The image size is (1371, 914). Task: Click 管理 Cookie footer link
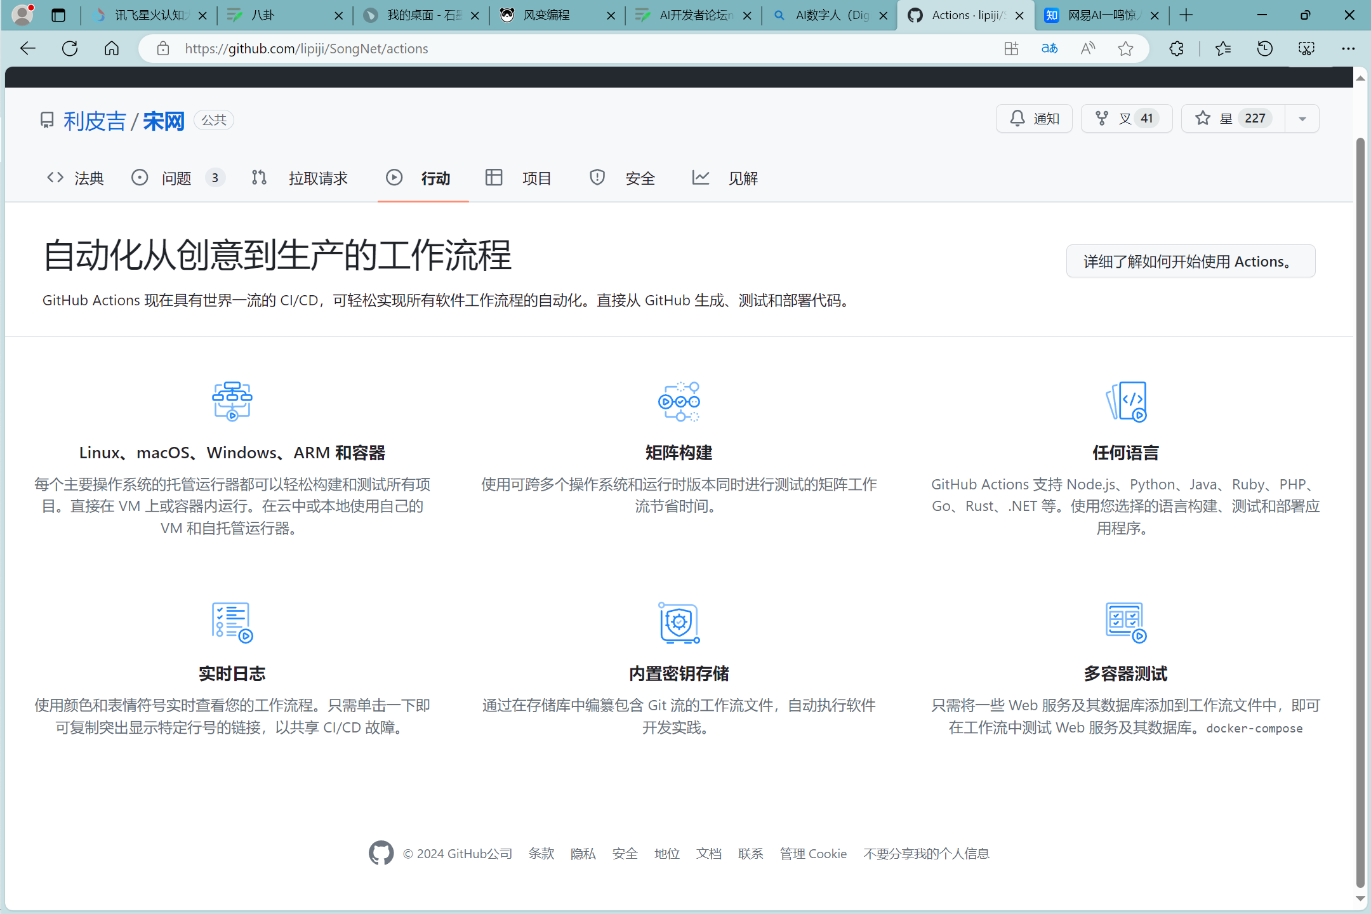point(813,854)
